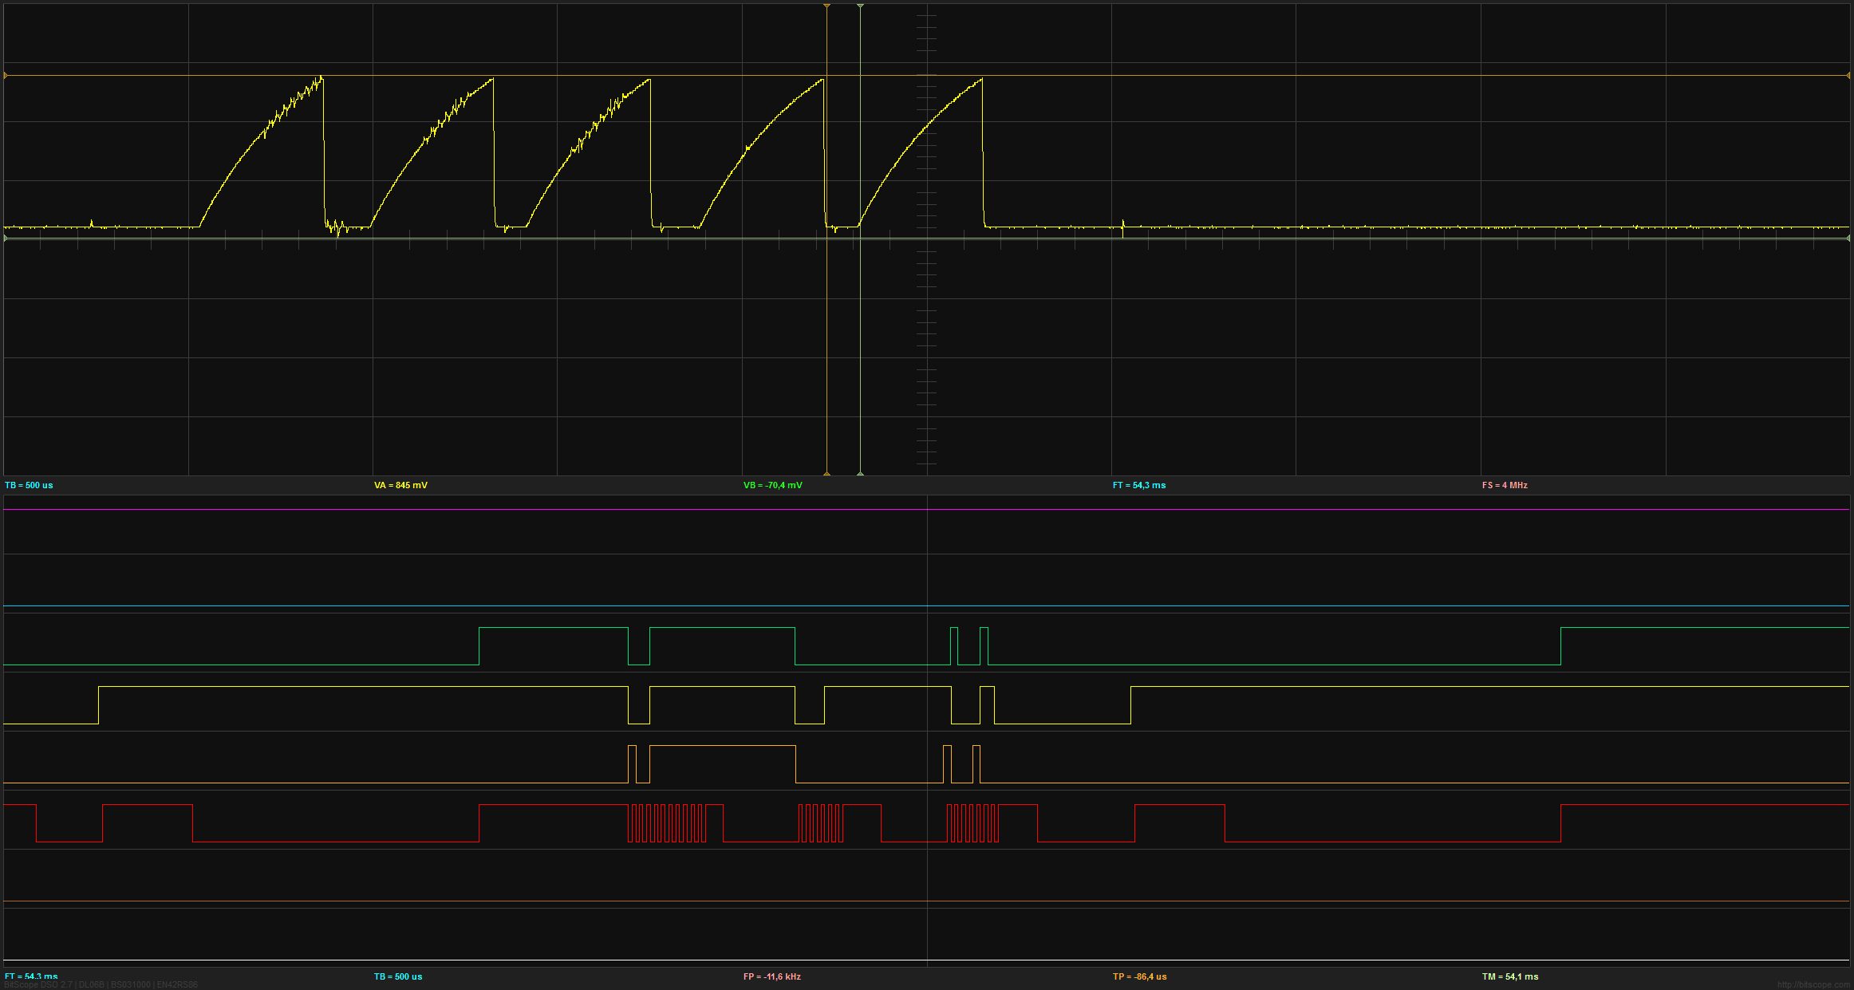
Task: Click the VA = 845 mV readout
Action: (400, 485)
